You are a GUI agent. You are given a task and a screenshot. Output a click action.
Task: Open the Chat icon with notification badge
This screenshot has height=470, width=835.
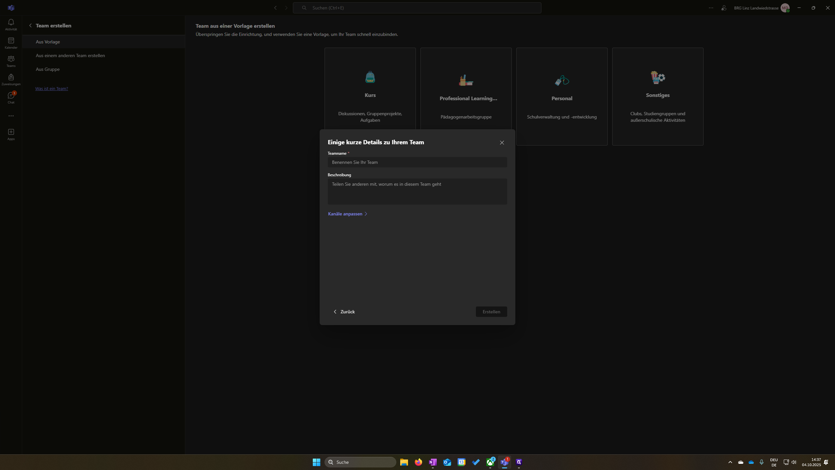(x=11, y=96)
